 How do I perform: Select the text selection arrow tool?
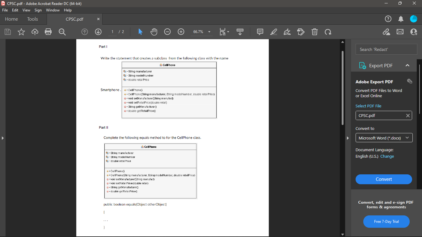tap(140, 32)
